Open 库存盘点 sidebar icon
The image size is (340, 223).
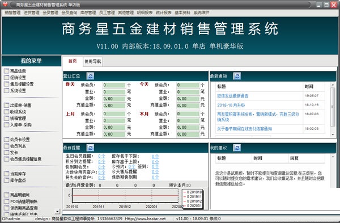coord(7,180)
